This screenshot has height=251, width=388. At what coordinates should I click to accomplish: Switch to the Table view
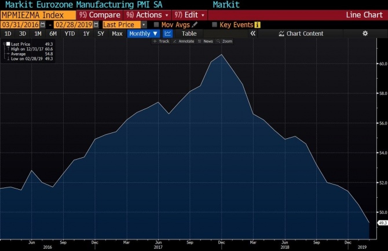click(x=189, y=34)
